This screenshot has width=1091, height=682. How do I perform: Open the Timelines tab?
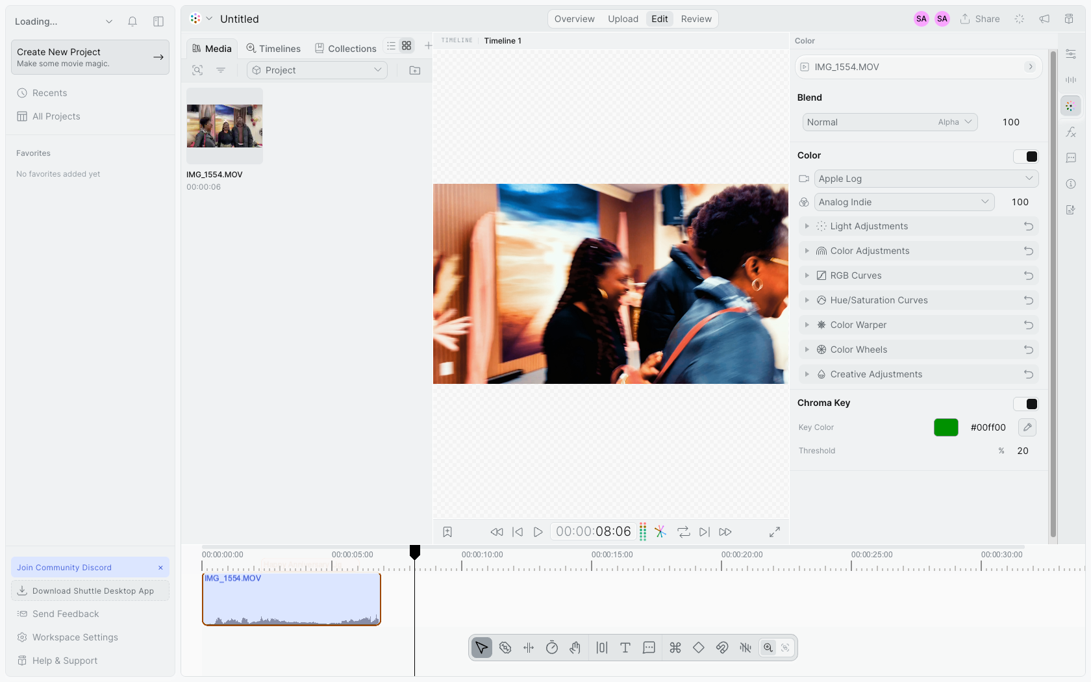(273, 49)
